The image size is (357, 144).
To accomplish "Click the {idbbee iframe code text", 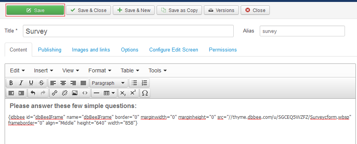I will coord(180,120).
